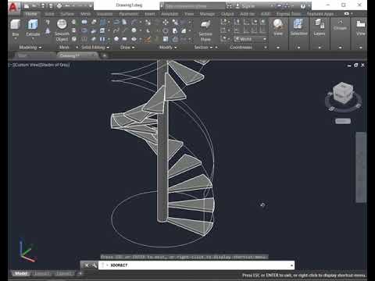Image resolution: width=375 pixels, height=281 pixels.
Task: Open the AutoCAD application menu
Action: coord(13,7)
